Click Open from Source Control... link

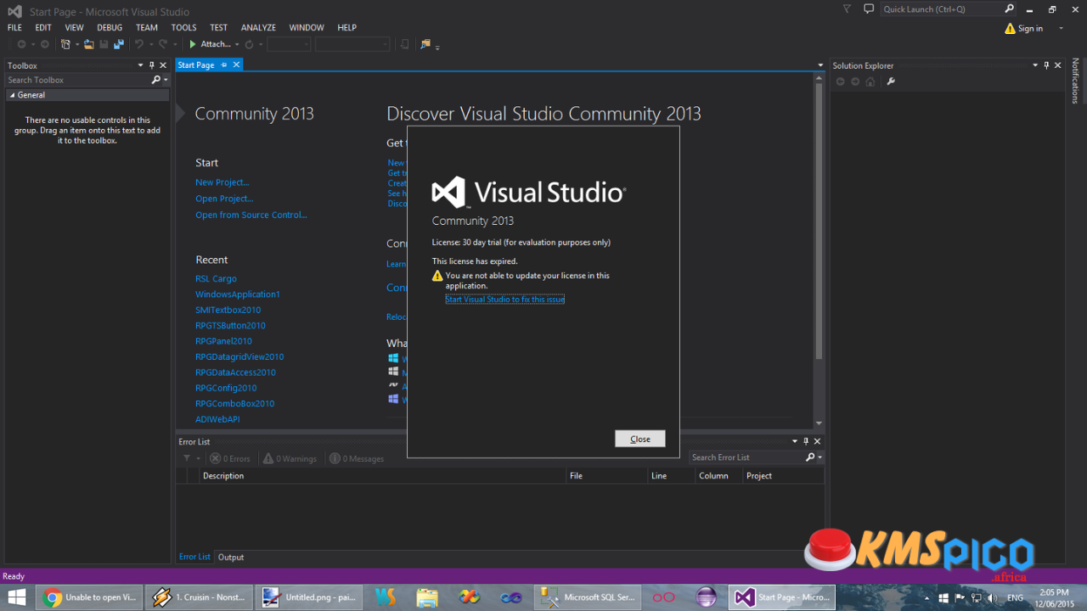[251, 215]
